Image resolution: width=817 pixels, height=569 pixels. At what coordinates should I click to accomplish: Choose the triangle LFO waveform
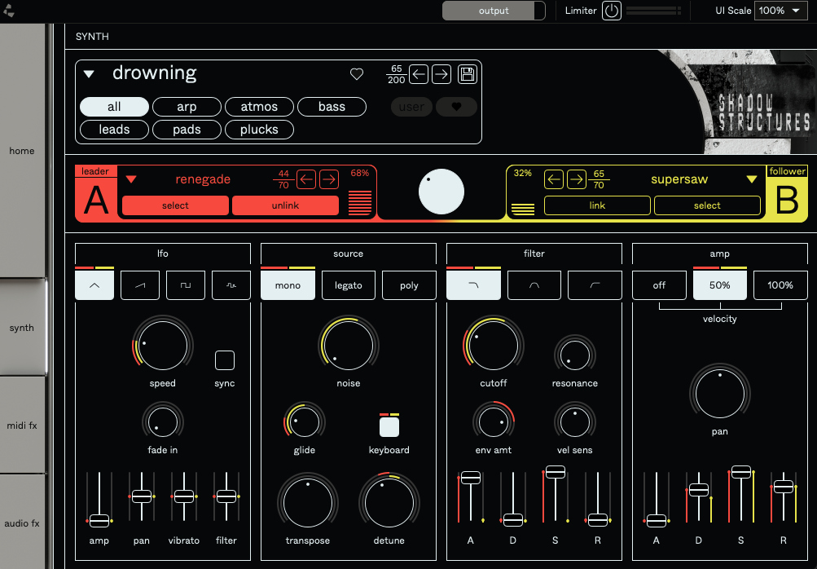(x=94, y=284)
